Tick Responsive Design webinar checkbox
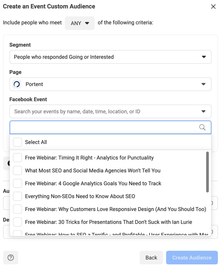Viewport: 221px width, 266px height. point(17,209)
